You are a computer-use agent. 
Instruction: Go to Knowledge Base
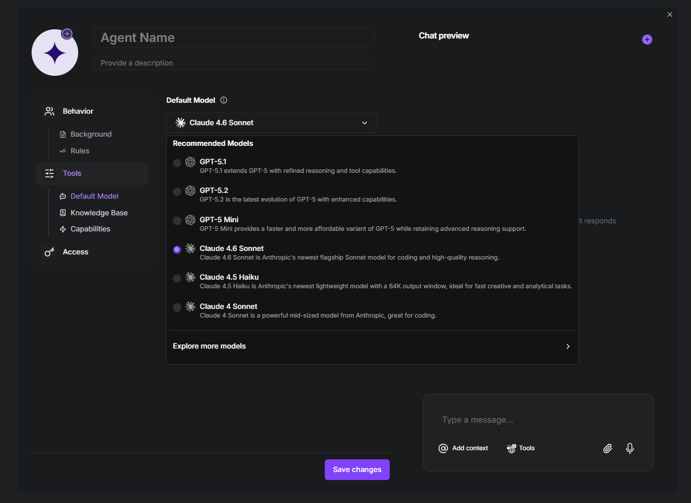pyautogui.click(x=99, y=213)
